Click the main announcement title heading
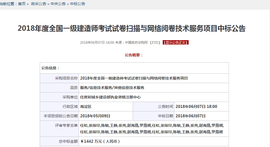 click(131, 28)
